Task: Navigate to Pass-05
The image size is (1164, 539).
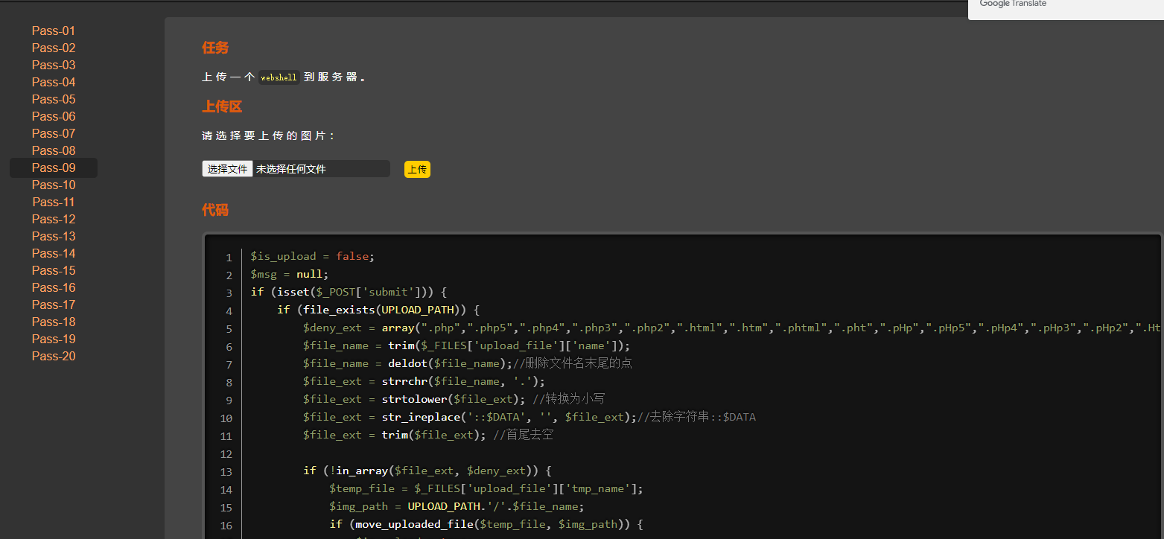Action: coord(54,99)
